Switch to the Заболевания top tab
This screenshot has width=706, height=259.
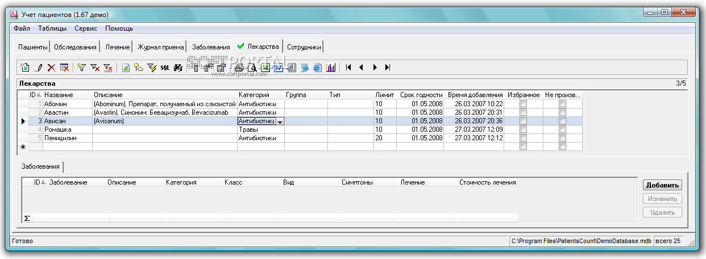[x=211, y=47]
